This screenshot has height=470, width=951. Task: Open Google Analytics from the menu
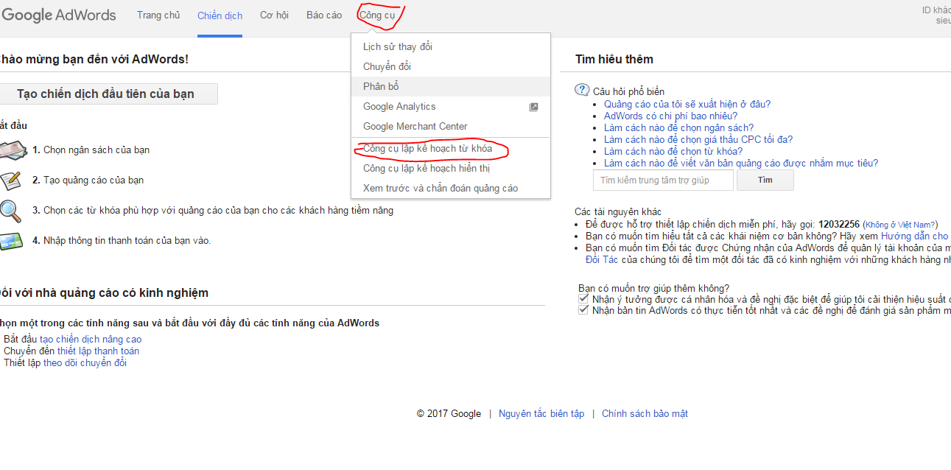click(451, 106)
